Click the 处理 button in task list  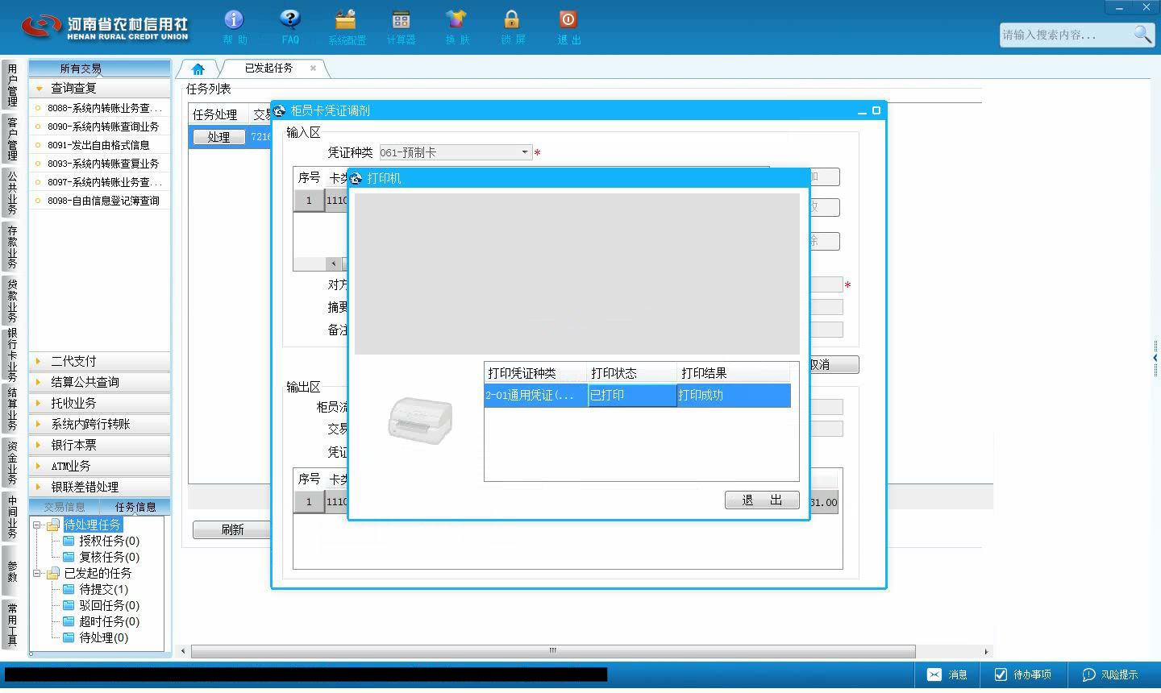click(218, 137)
